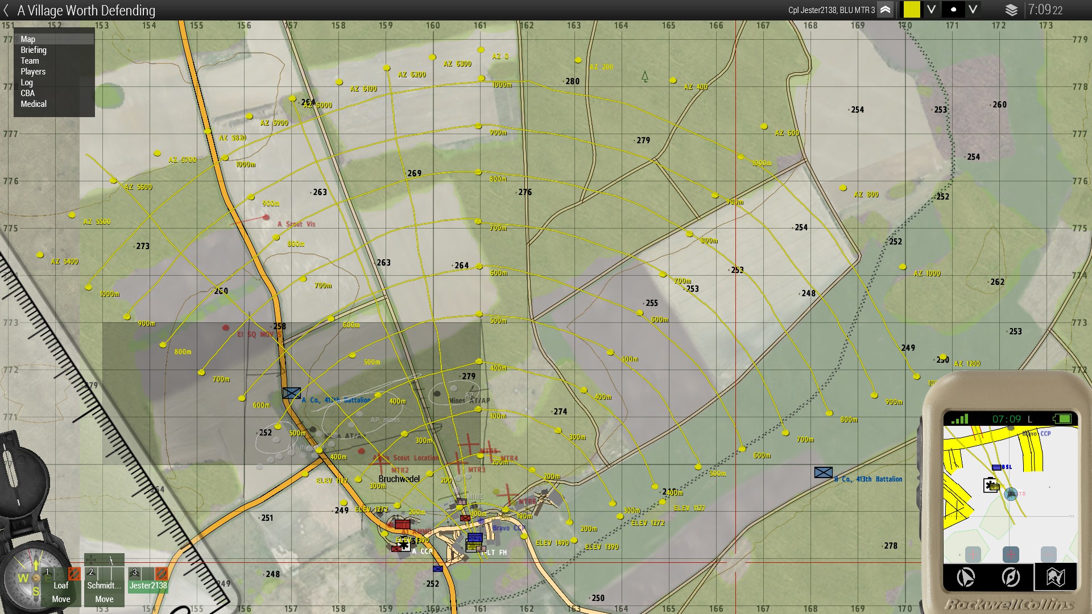Open the Briefing menu entry
This screenshot has width=1092, height=614.
pyautogui.click(x=34, y=50)
